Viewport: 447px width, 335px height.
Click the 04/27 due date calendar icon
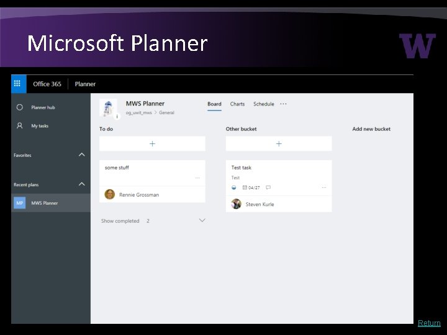(x=245, y=187)
